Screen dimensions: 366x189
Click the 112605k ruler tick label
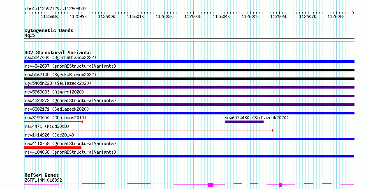tap(250, 16)
